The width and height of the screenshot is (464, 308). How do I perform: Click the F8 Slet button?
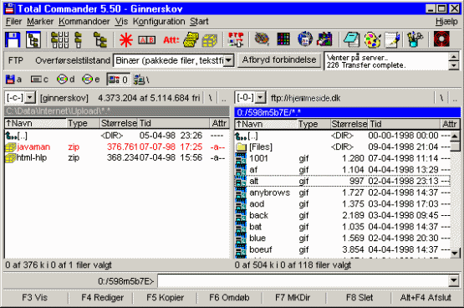(x=359, y=297)
